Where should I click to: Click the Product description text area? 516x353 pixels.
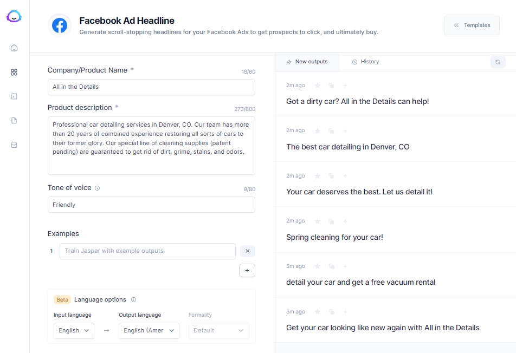pyautogui.click(x=151, y=146)
